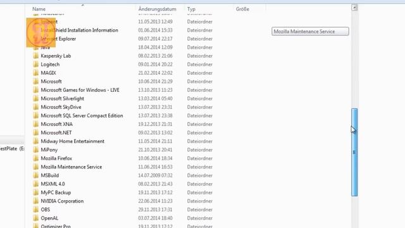Image resolution: width=405 pixels, height=228 pixels.
Task: Click the scrollbar up arrow
Action: pyautogui.click(x=354, y=8)
